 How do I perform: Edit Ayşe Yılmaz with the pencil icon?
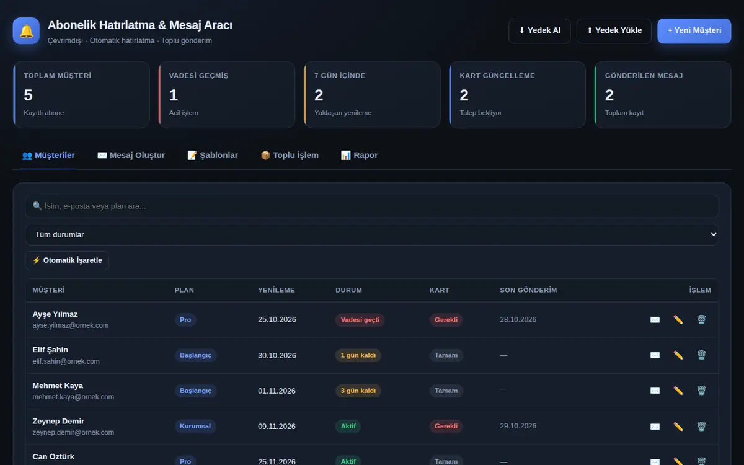(678, 320)
